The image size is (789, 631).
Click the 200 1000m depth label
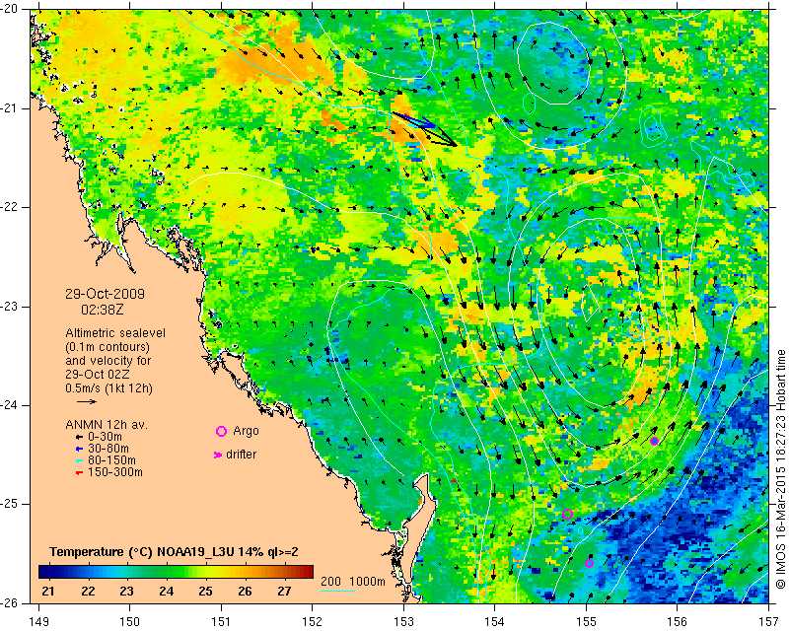353,581
